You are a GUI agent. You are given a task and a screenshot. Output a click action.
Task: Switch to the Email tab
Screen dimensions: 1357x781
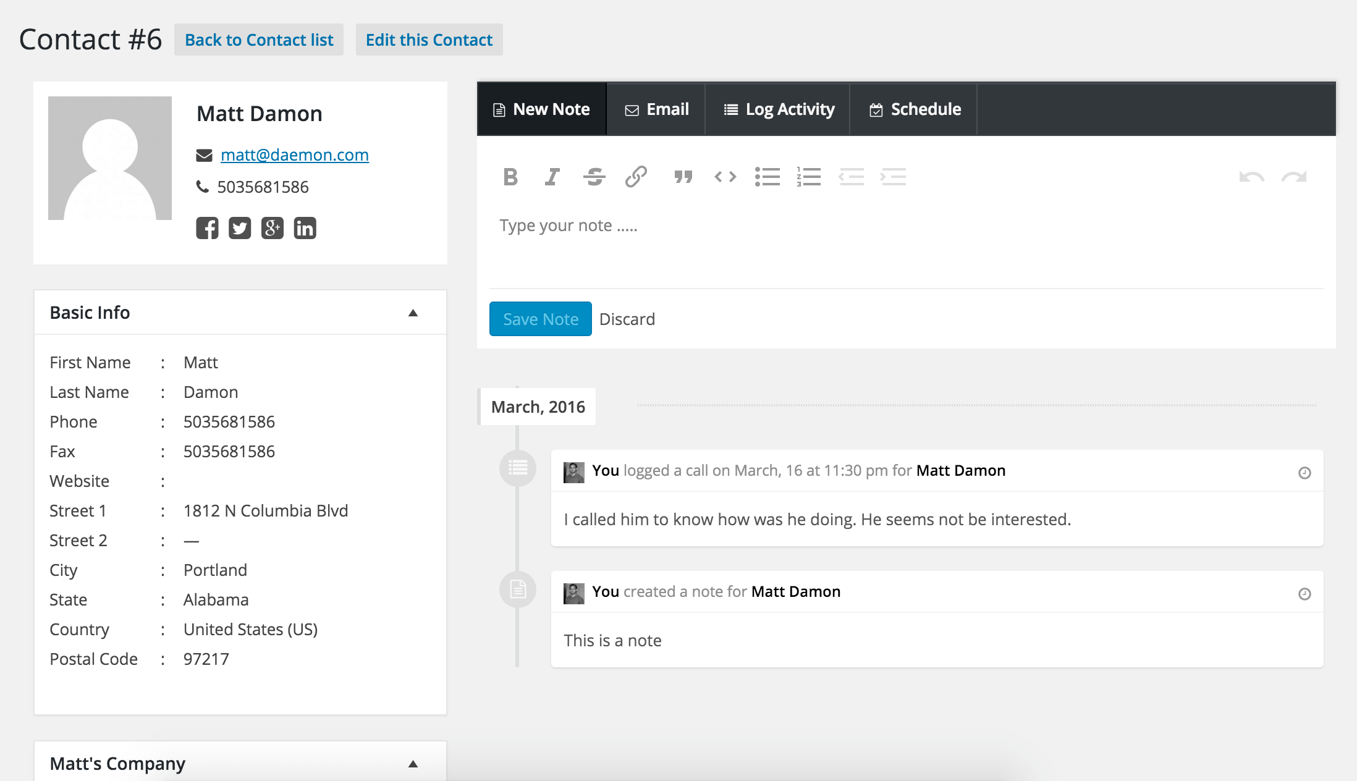click(x=656, y=109)
